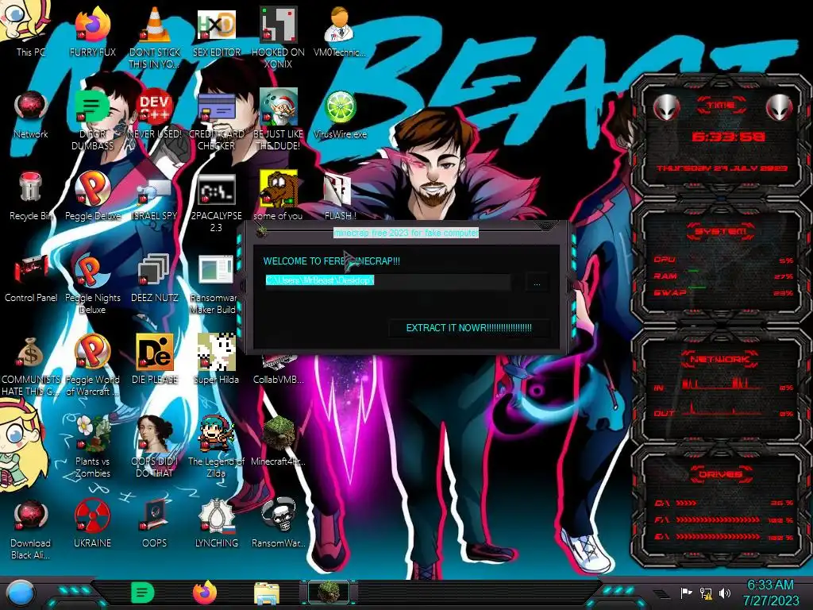Click the NETWORK gadget header
The height and width of the screenshot is (610, 813).
(720, 358)
